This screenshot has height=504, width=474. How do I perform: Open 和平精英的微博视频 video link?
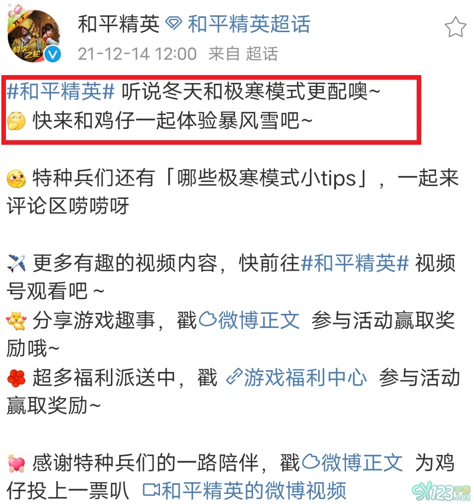click(x=244, y=491)
